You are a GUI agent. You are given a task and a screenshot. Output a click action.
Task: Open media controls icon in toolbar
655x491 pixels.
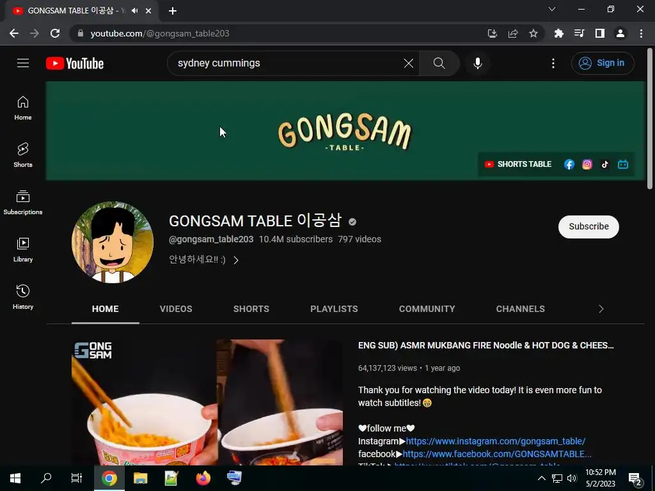tap(580, 33)
